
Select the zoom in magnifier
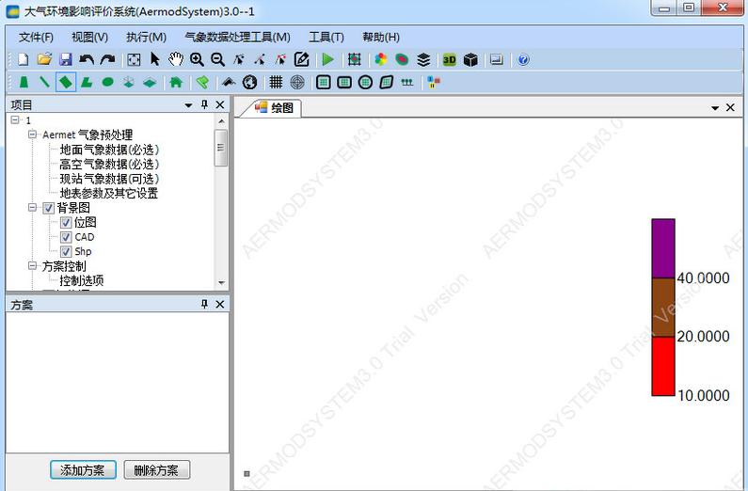point(197,59)
